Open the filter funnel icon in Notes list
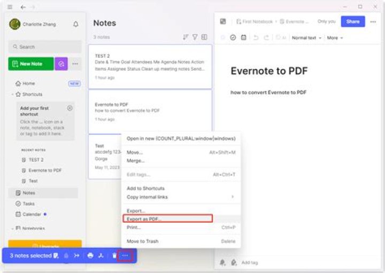Image resolution: width=385 pixels, height=273 pixels. pos(195,37)
